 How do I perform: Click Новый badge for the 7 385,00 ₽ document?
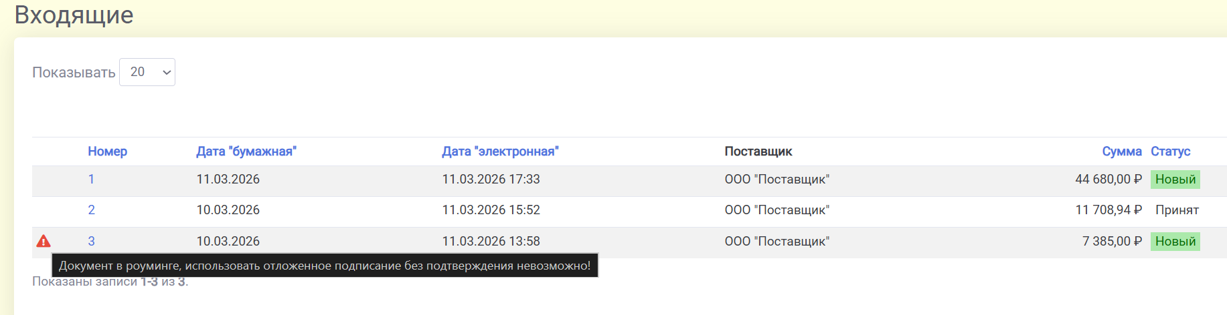tap(1175, 242)
